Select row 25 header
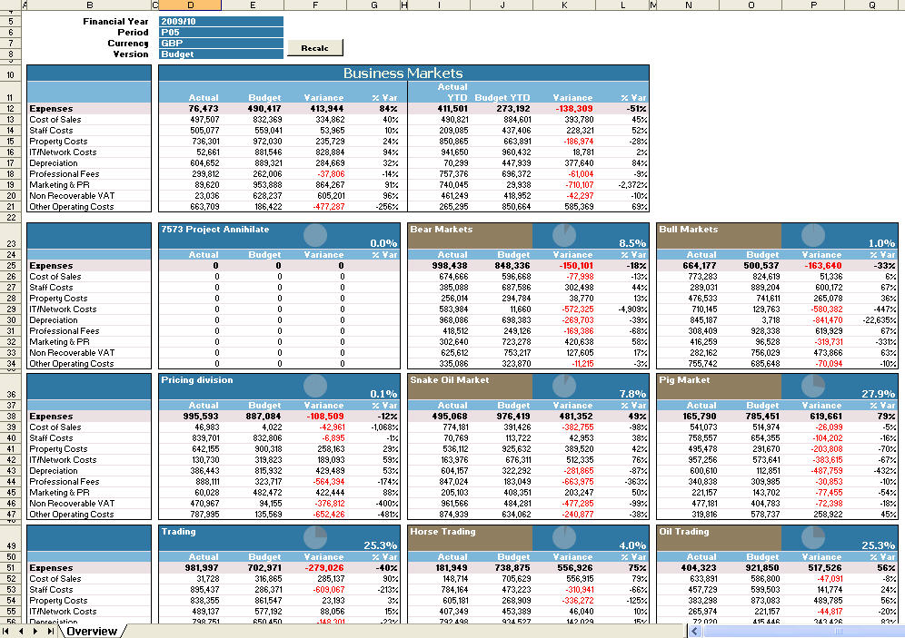This screenshot has height=638, width=905. tap(11, 266)
